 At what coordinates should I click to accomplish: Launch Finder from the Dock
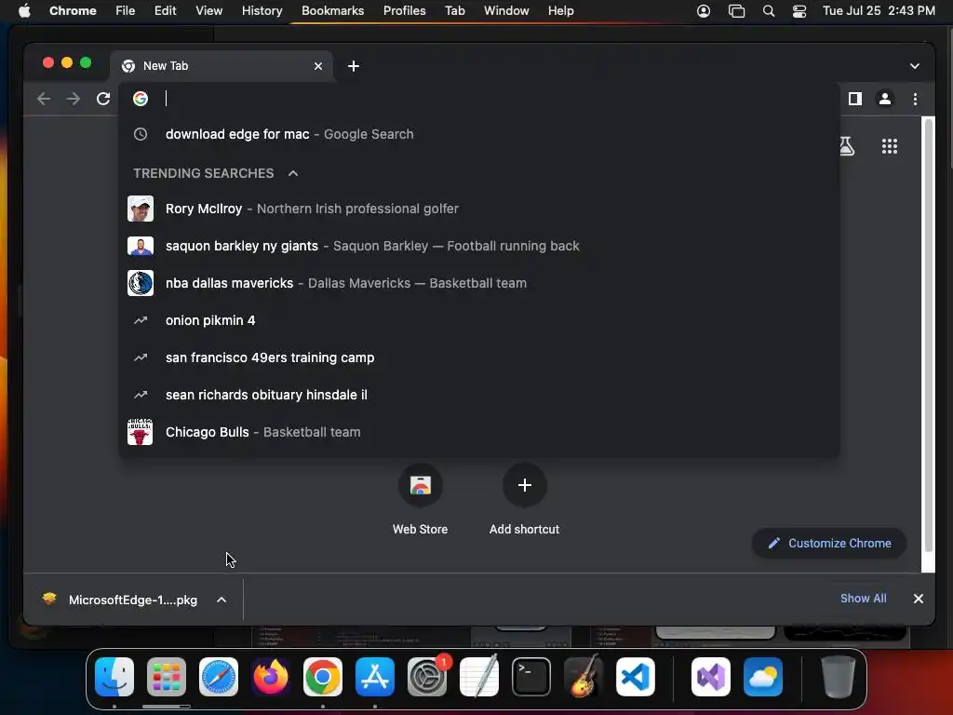click(x=114, y=677)
